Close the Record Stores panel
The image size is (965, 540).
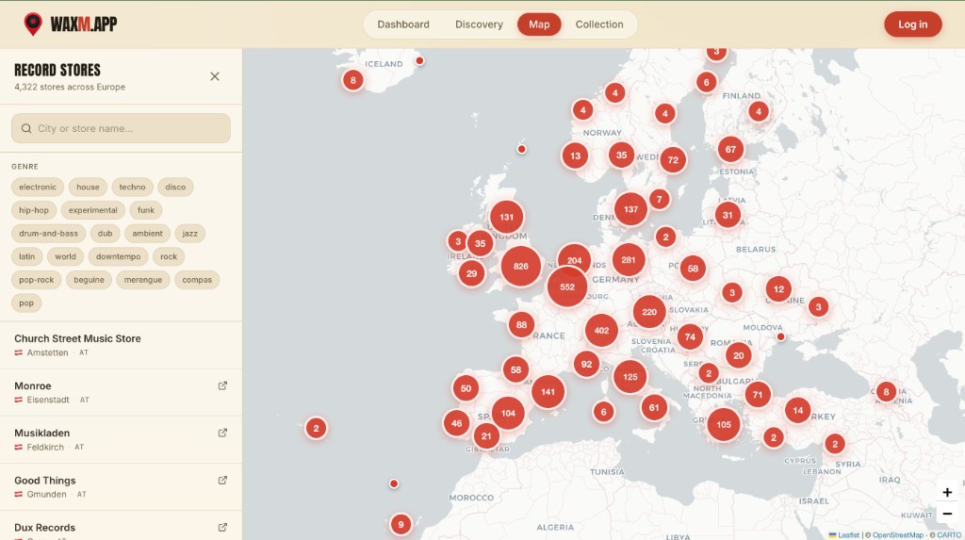pos(215,76)
